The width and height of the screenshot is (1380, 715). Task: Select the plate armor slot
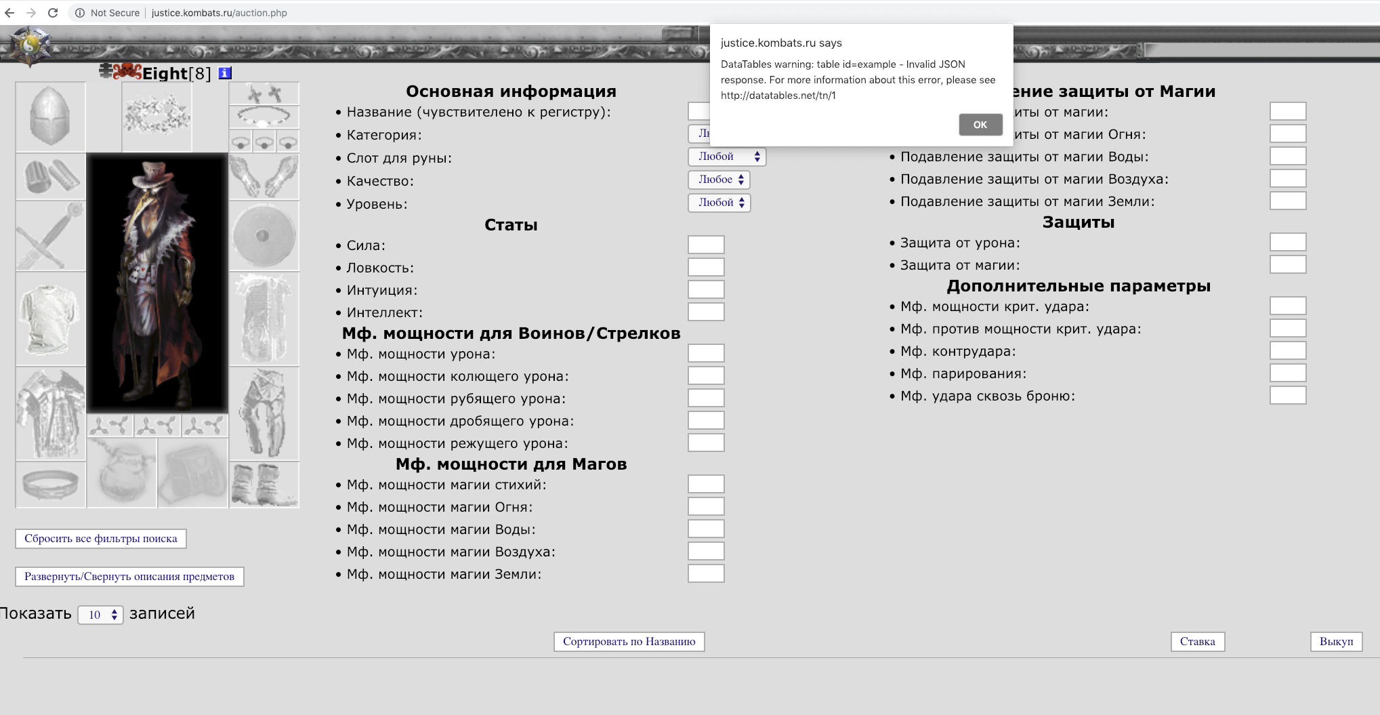pyautogui.click(x=51, y=413)
